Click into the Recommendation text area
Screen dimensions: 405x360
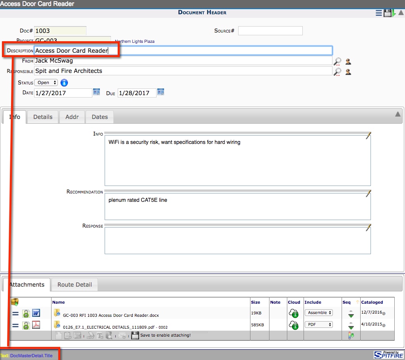238,207
